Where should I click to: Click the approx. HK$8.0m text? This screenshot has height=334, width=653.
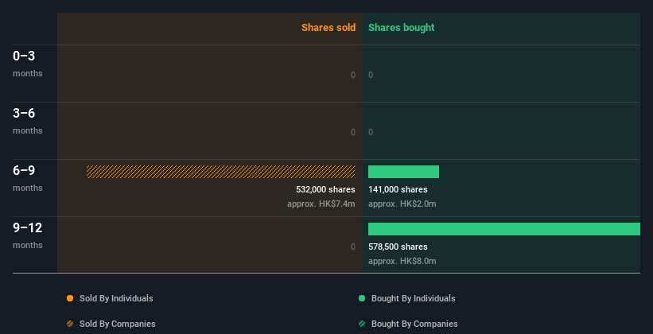coord(402,261)
